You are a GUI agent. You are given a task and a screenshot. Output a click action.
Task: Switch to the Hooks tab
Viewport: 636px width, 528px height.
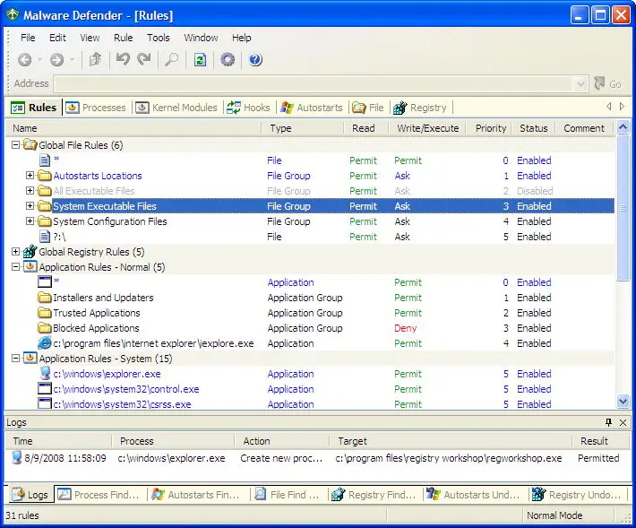click(x=248, y=108)
